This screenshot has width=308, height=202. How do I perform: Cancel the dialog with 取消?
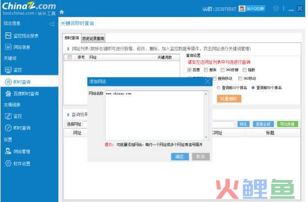click(x=201, y=157)
